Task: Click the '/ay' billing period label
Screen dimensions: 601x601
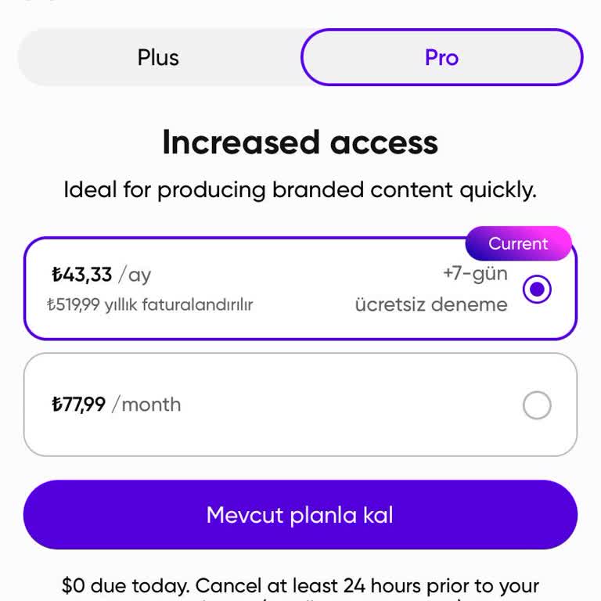Action: point(135,275)
